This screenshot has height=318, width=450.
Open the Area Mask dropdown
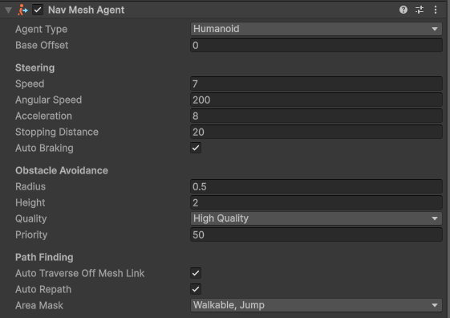coord(316,305)
